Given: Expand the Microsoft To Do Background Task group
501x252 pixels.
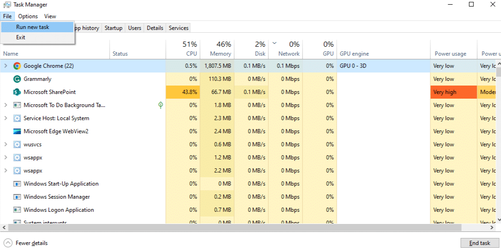Looking at the screenshot, I should tap(6, 105).
